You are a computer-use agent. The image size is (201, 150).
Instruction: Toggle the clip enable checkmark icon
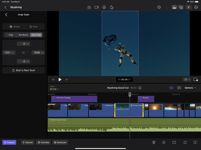(x=164, y=142)
